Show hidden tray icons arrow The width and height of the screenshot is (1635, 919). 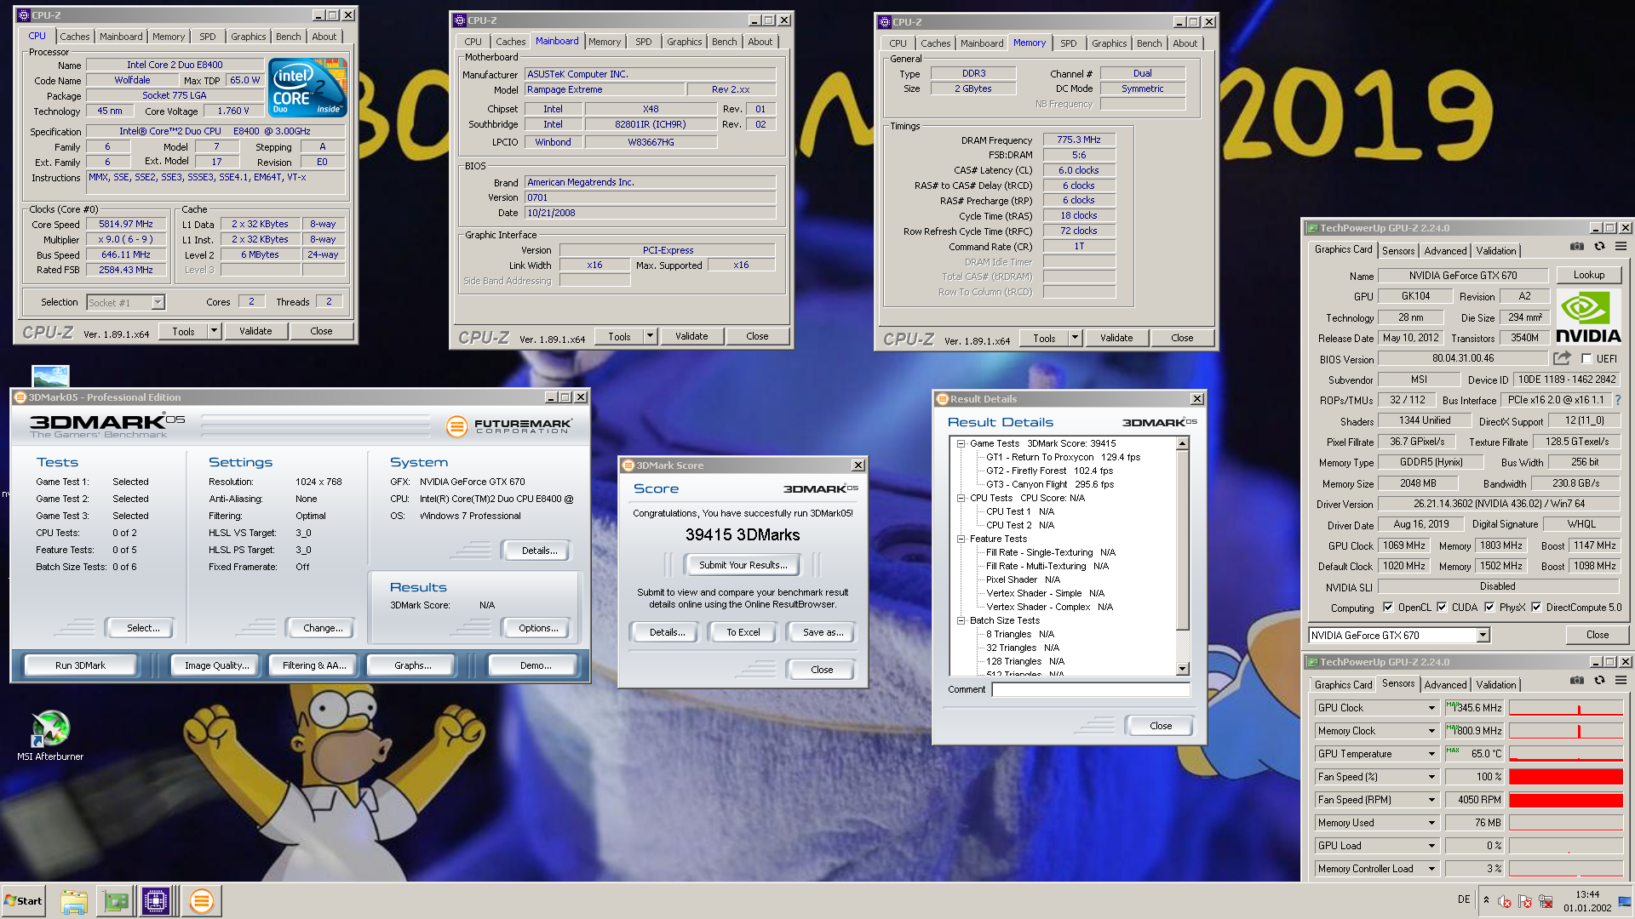click(x=1487, y=900)
